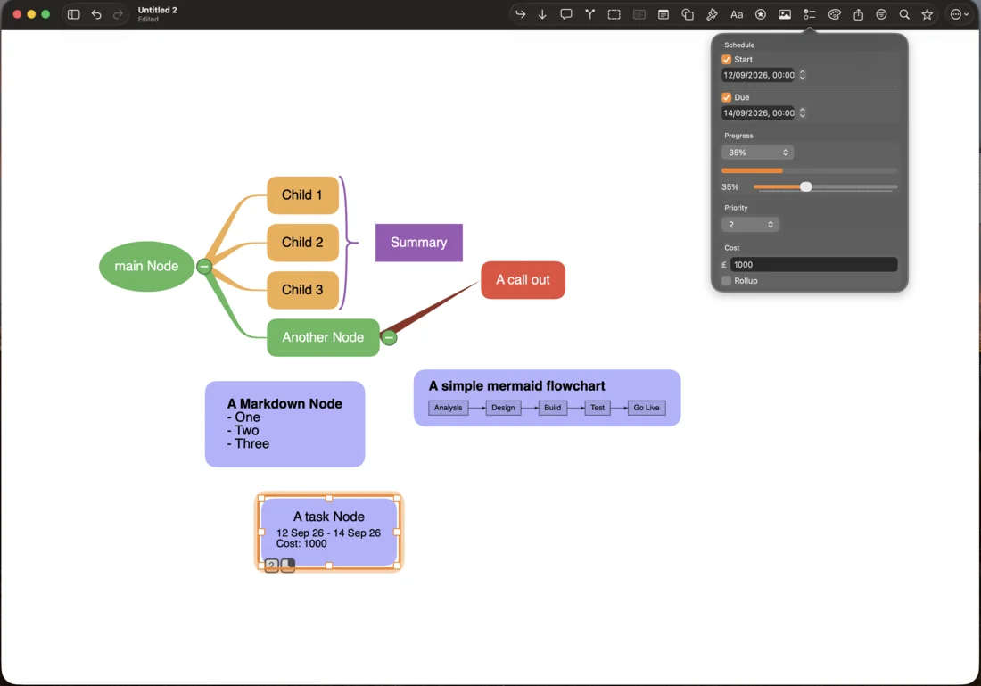Click the undo arrow icon
The height and width of the screenshot is (686, 981).
(96, 14)
